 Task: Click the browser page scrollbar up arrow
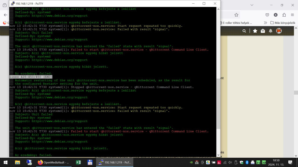click(296, 28)
